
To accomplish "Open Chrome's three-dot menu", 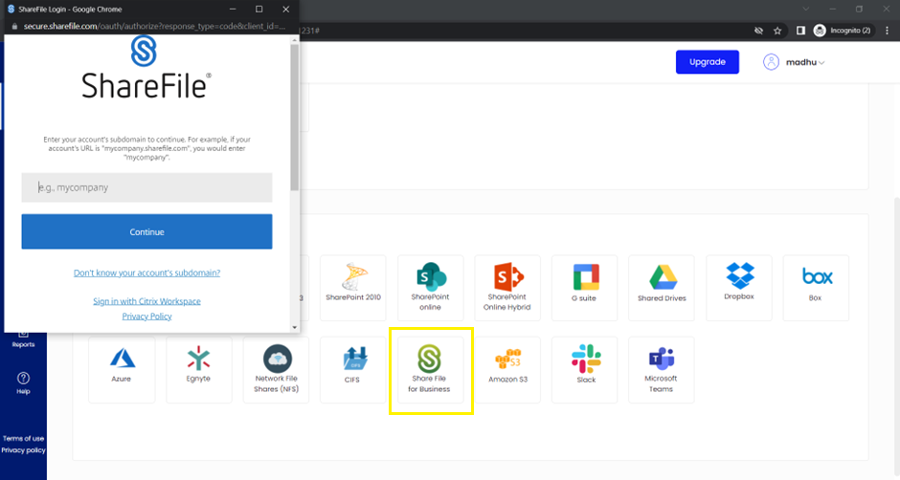I will pyautogui.click(x=885, y=31).
